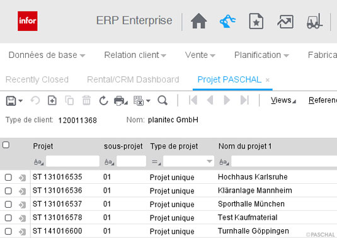Jump to last record arrow

[244, 100]
